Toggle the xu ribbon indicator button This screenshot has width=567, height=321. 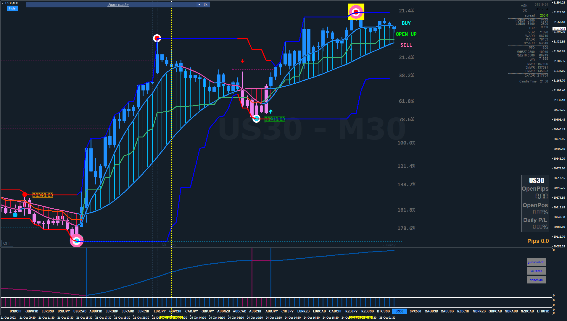536,271
